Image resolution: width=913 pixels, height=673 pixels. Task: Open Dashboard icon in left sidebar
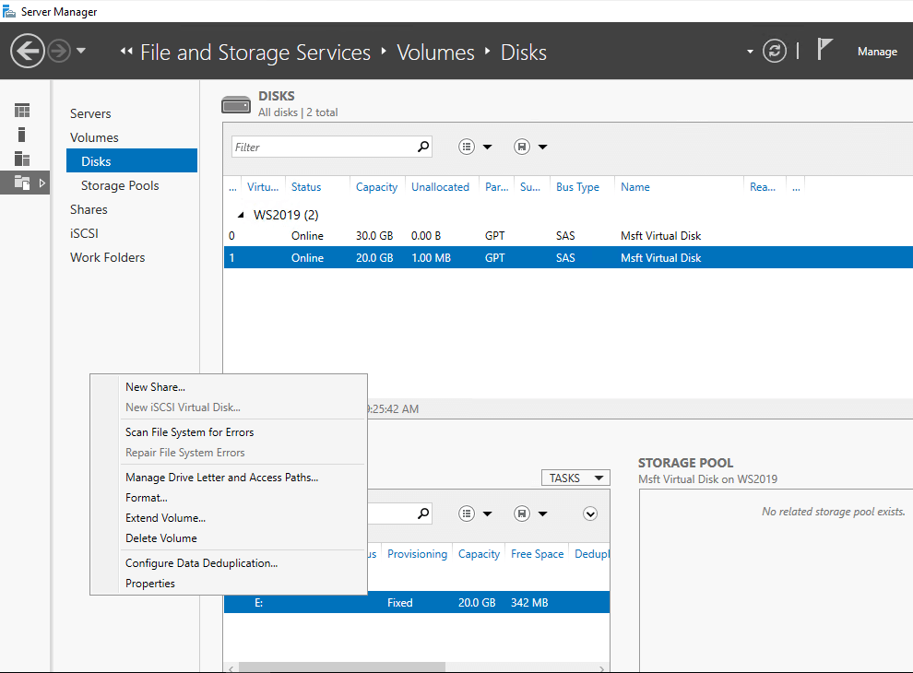click(22, 110)
